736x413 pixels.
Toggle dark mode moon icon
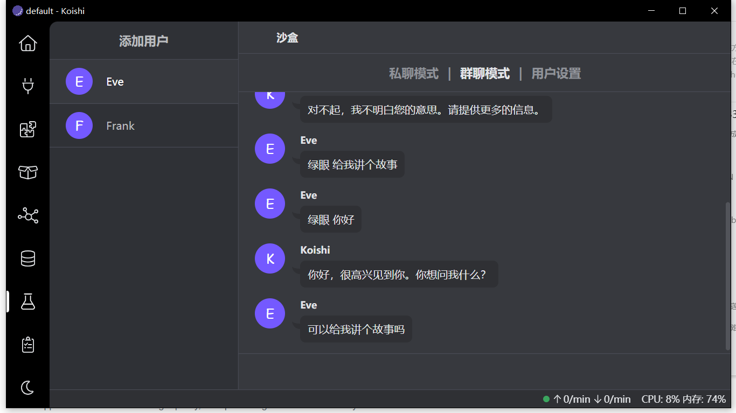point(28,387)
